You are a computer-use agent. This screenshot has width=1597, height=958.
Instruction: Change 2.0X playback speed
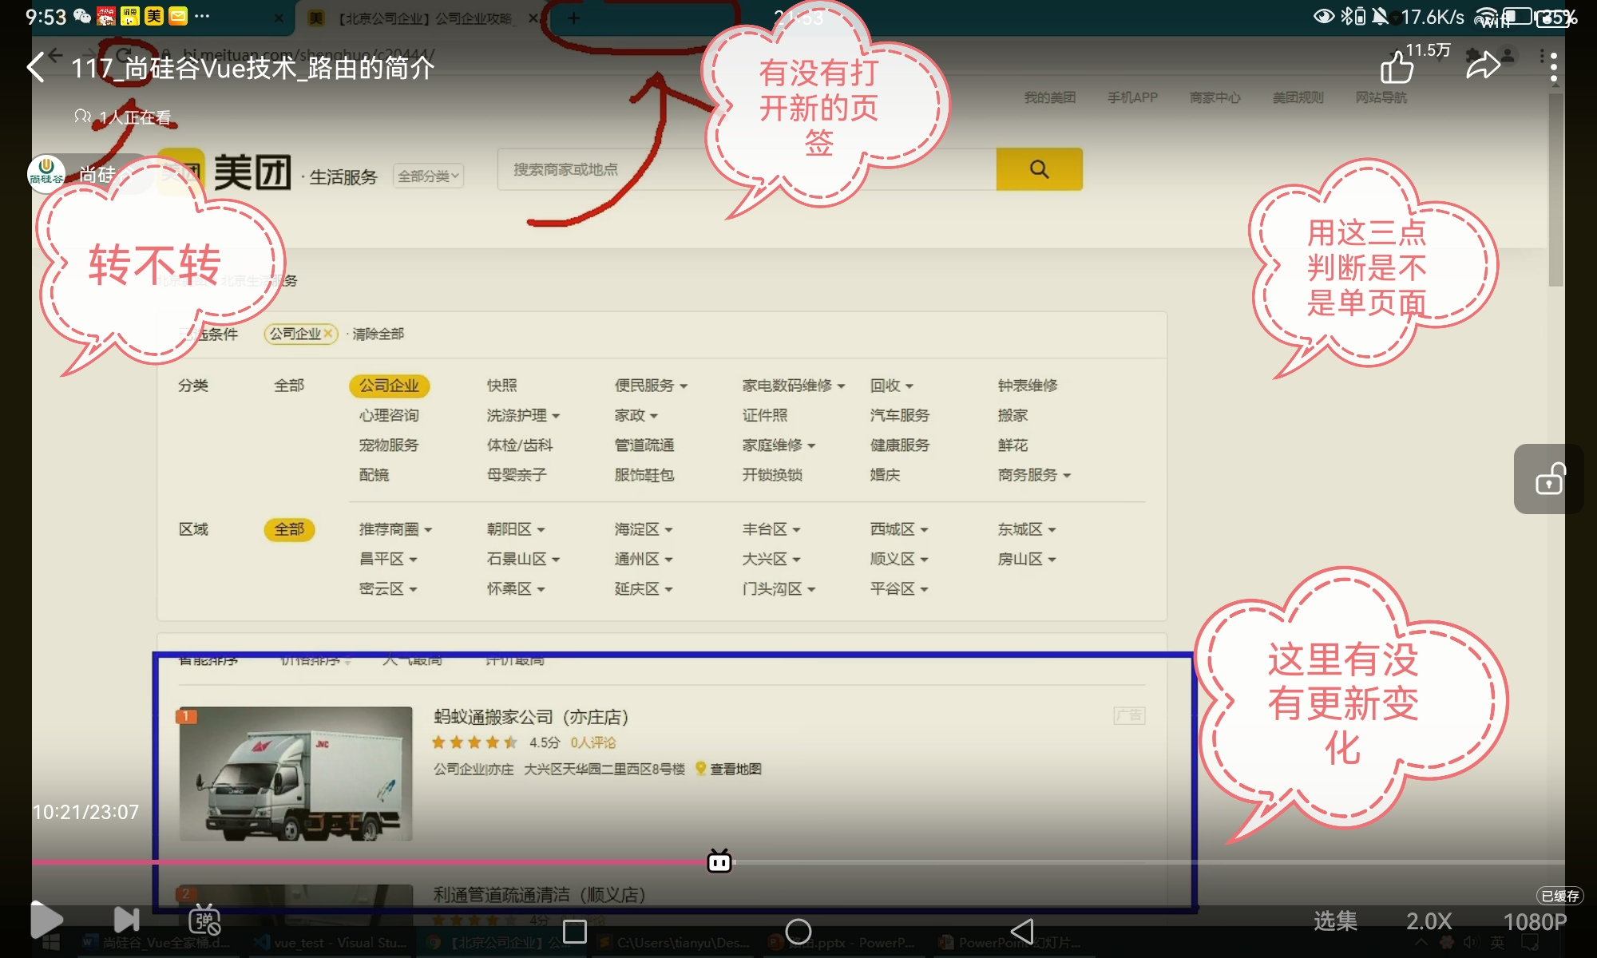pyautogui.click(x=1429, y=921)
